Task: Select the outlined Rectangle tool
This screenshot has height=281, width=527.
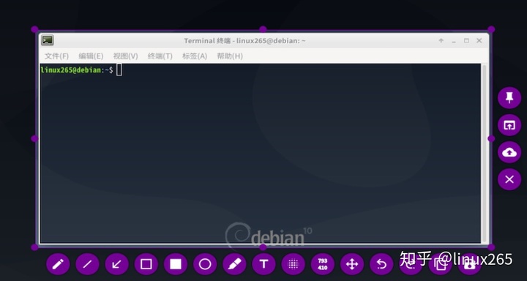Action: [146, 264]
